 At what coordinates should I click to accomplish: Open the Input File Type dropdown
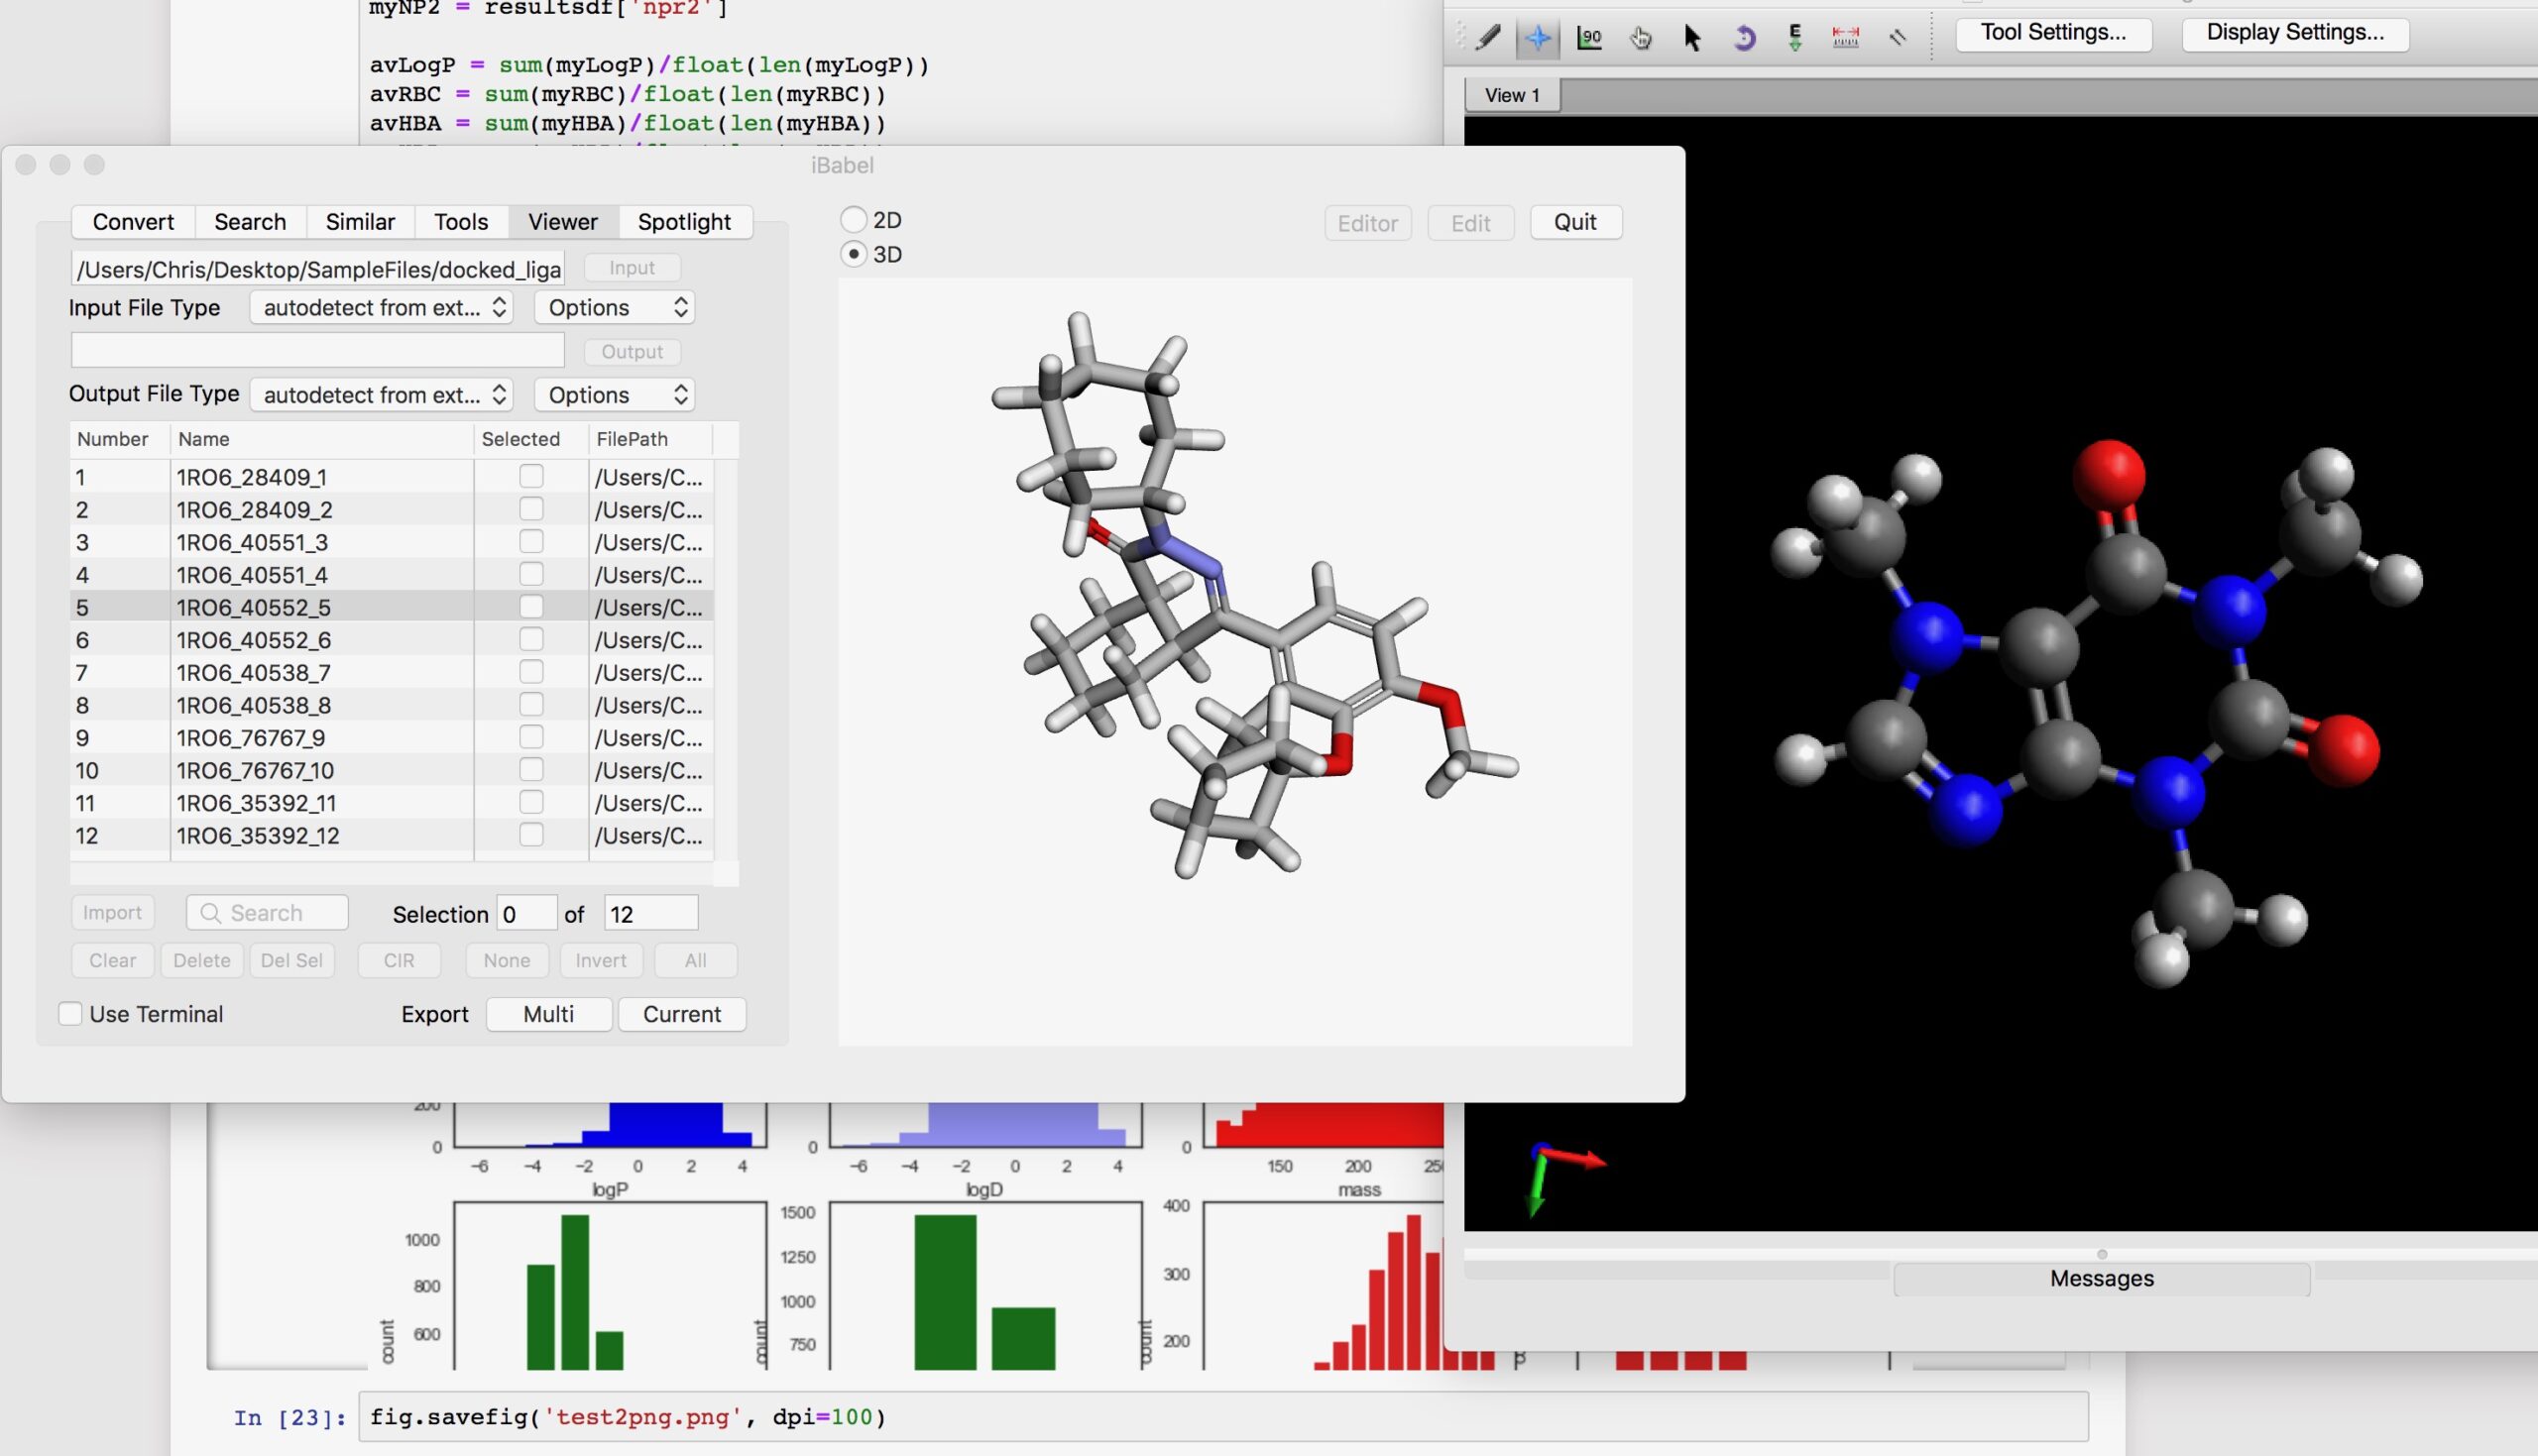tap(382, 308)
